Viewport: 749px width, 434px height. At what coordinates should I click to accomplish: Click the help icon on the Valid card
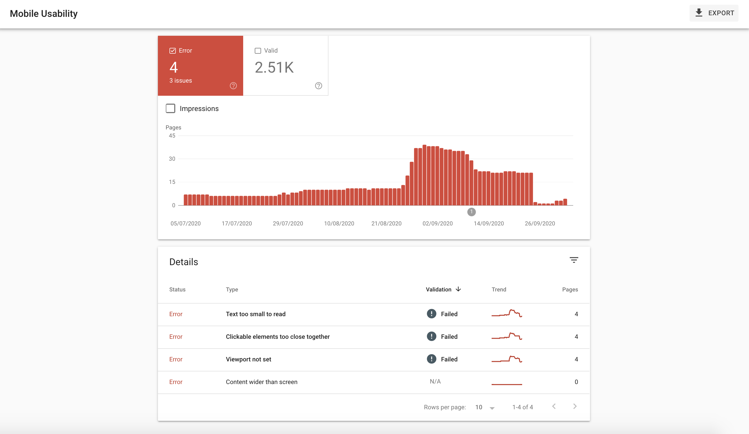[x=318, y=86]
